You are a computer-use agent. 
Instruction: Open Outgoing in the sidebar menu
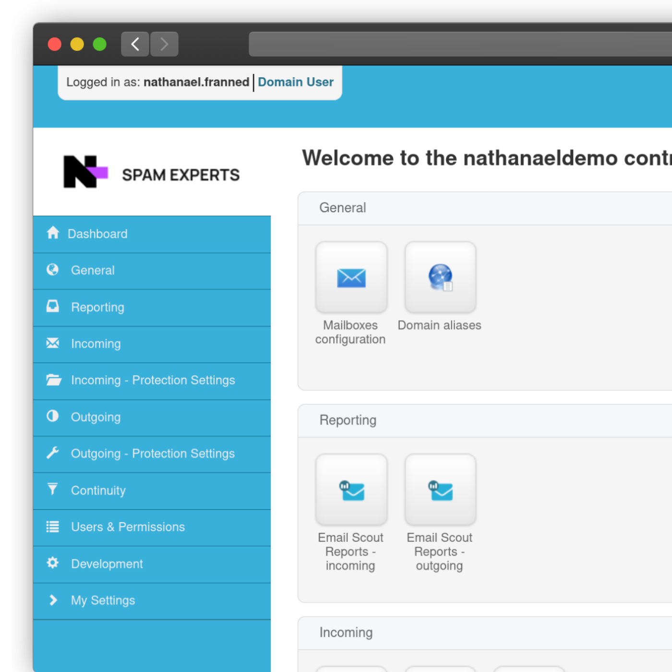pyautogui.click(x=96, y=417)
